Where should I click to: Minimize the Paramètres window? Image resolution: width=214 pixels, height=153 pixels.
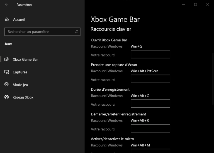pos(183,4)
